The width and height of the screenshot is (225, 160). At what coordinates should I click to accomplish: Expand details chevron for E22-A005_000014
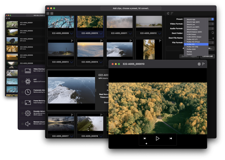click(101, 62)
